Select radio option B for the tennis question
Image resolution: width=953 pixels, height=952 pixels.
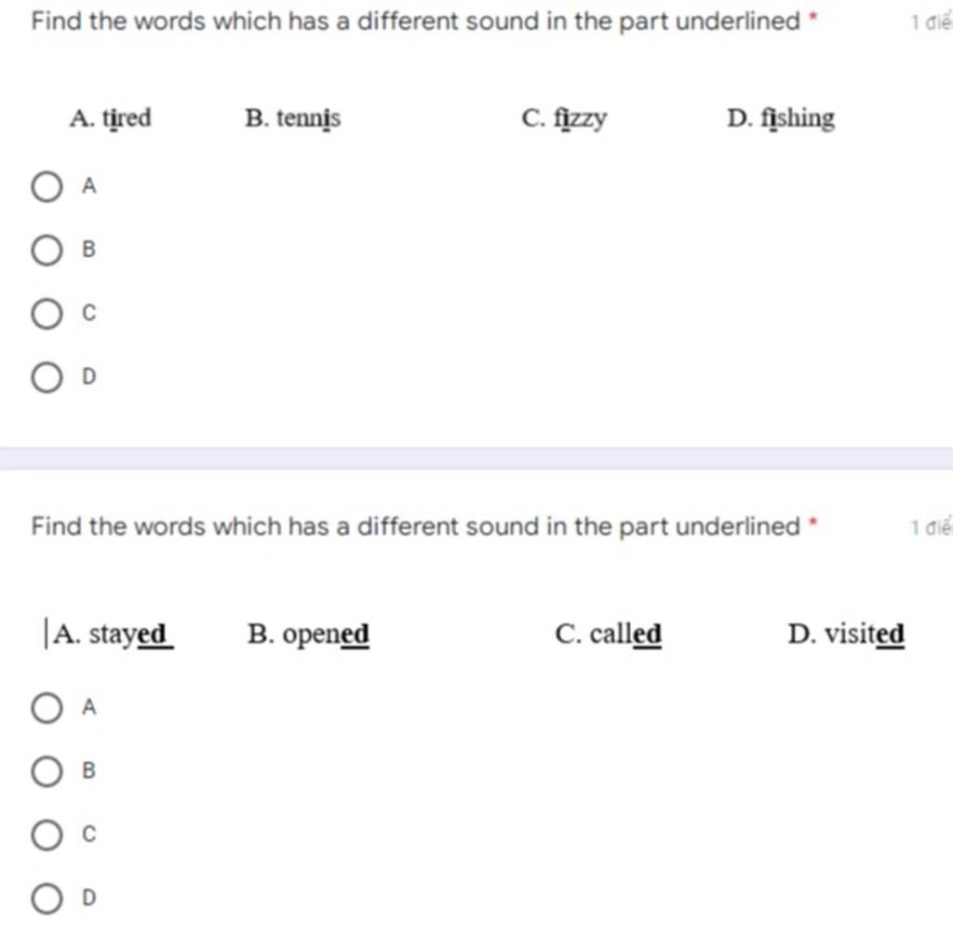[x=47, y=250]
